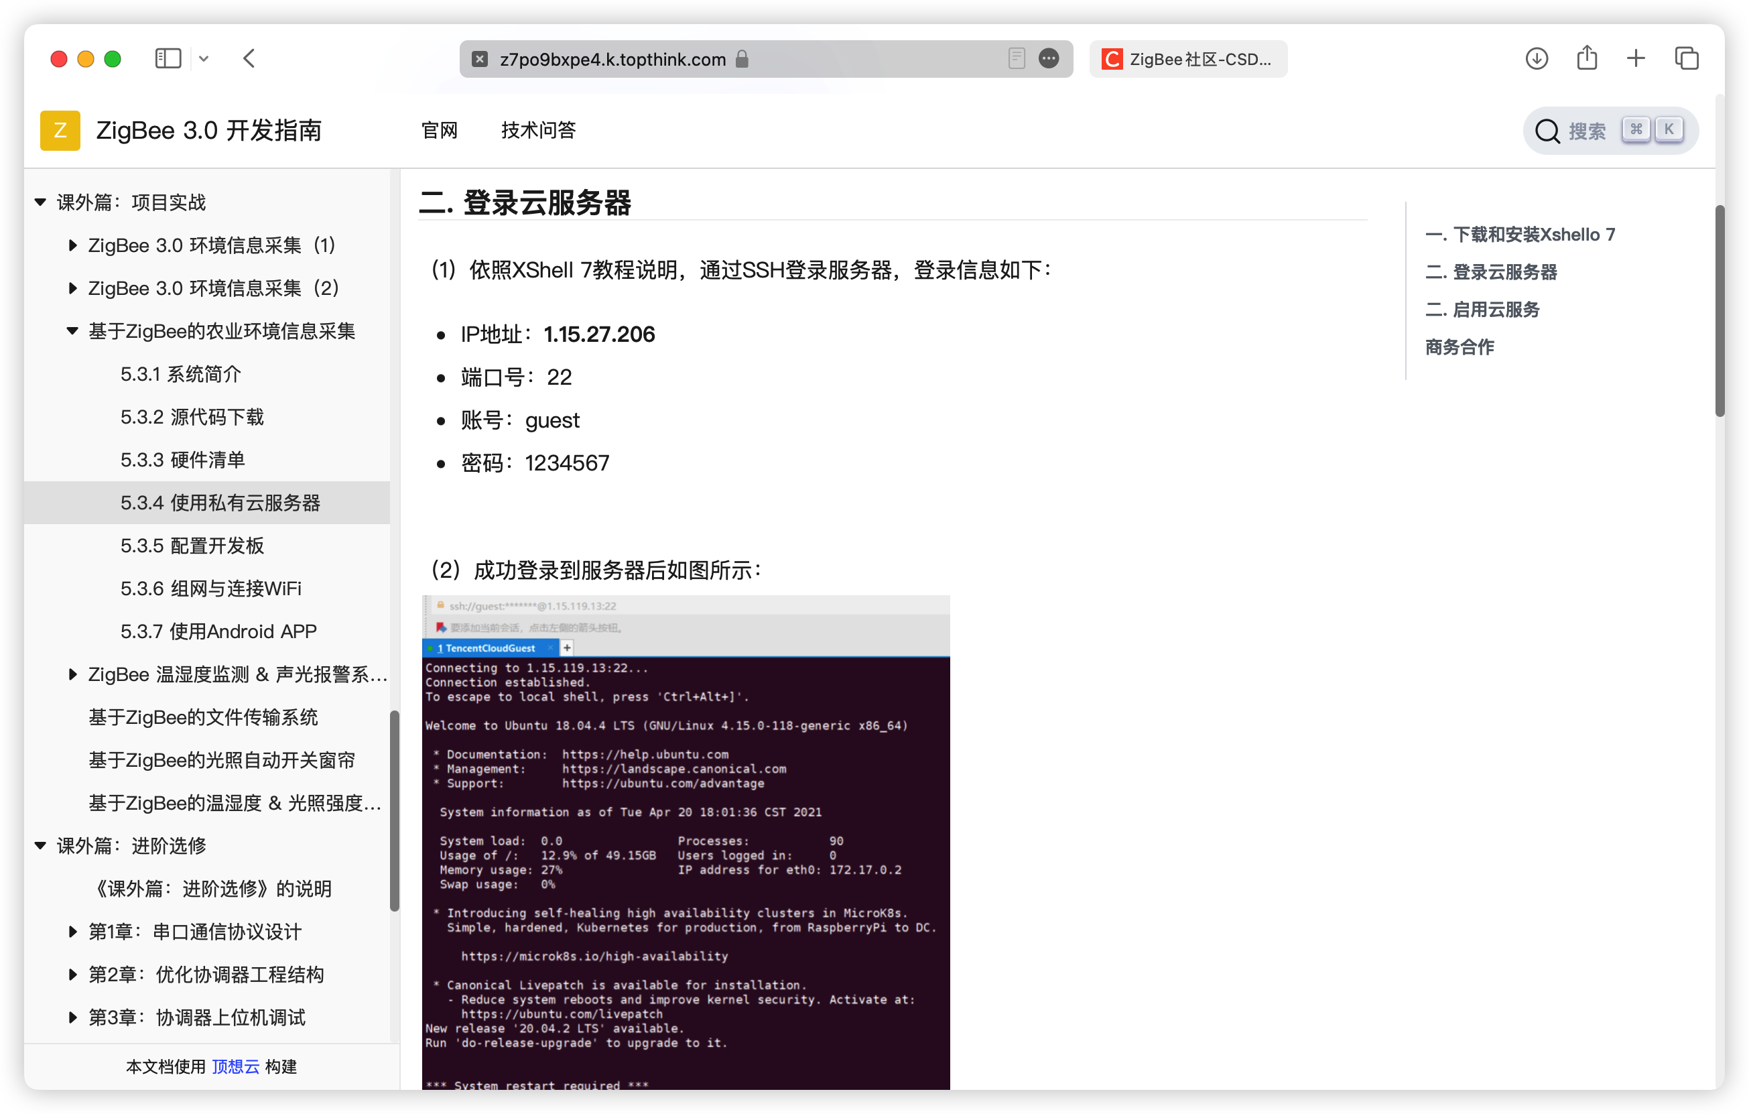Switch to ZigBee社区-CSDN tab

pos(1187,59)
